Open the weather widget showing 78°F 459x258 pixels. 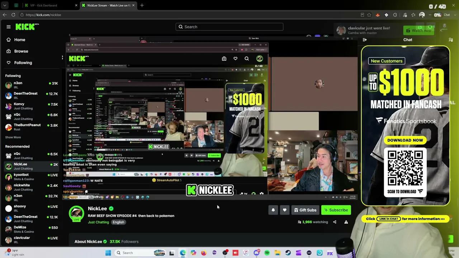point(14,253)
